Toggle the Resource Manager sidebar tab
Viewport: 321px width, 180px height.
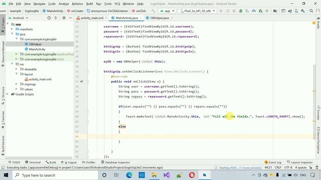[x=3, y=53]
